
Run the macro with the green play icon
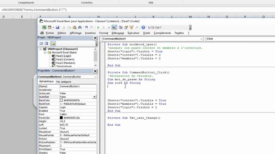click(x=98, y=27)
